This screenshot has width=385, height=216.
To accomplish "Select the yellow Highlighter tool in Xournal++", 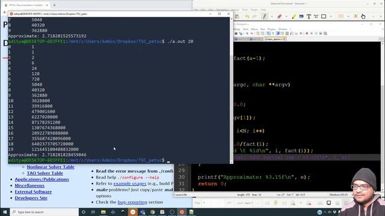I will coord(294,16).
